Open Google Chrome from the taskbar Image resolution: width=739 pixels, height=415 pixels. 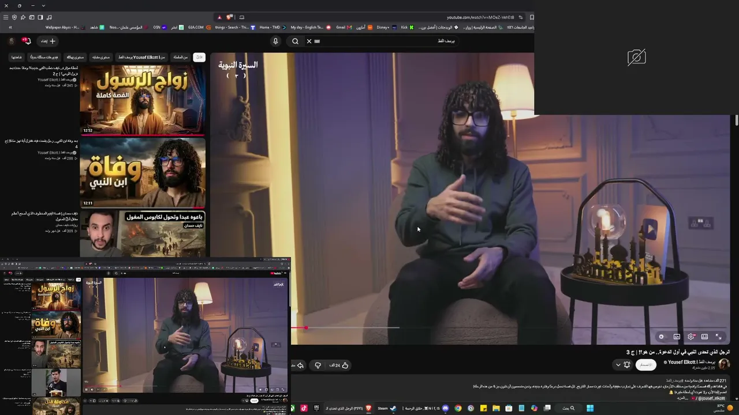tap(458, 408)
